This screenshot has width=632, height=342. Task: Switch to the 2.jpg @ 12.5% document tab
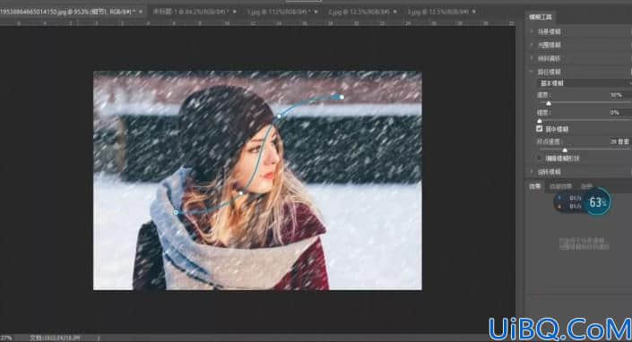pyautogui.click(x=359, y=12)
